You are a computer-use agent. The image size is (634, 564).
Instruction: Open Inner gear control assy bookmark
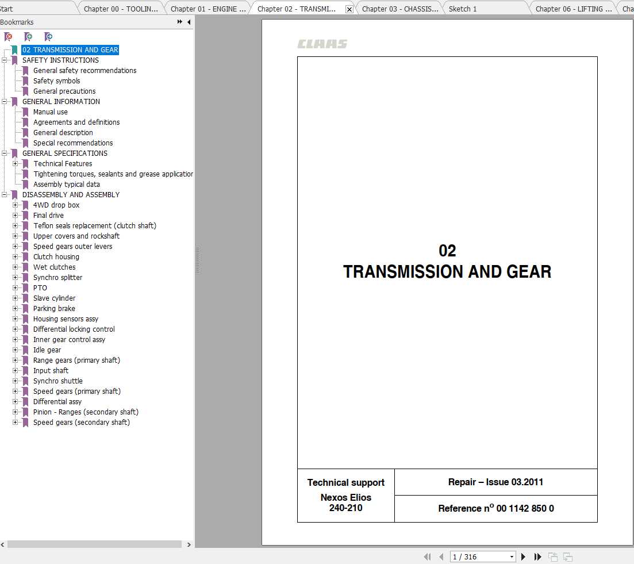coord(69,340)
